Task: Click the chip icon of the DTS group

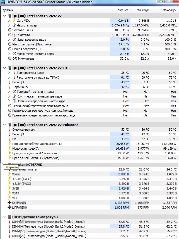Action: (x=9, y=68)
